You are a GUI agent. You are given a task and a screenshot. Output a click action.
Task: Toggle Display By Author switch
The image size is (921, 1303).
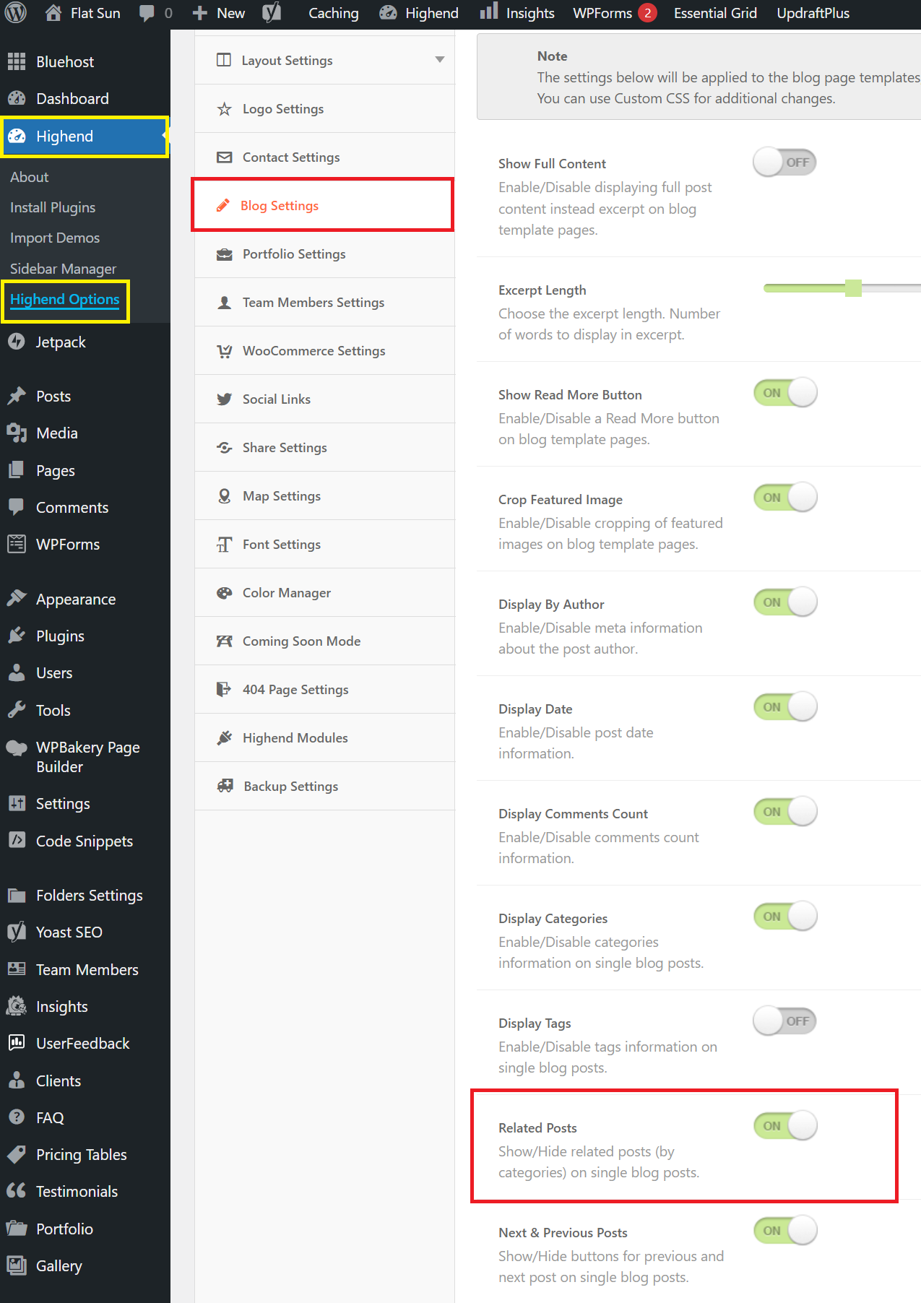[x=784, y=602]
